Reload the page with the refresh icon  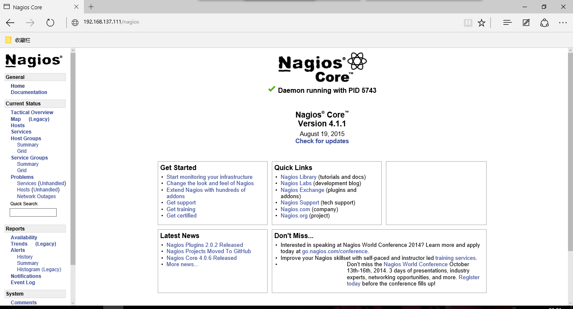[x=50, y=23]
